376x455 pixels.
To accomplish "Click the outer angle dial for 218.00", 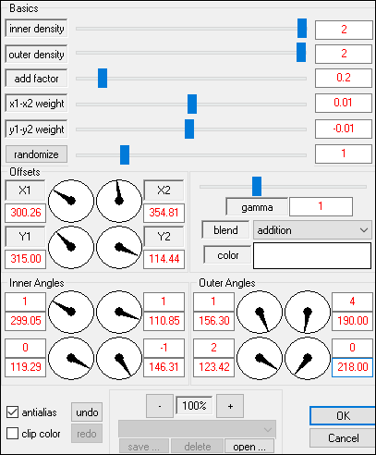I will click(308, 358).
